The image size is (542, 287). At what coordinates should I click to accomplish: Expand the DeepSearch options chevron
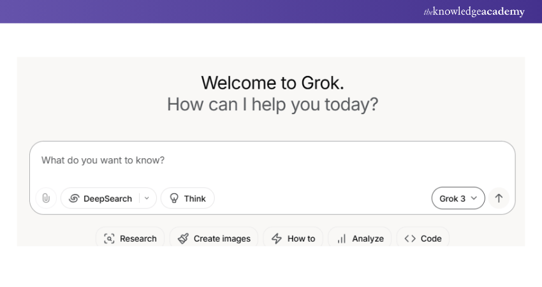coord(147,198)
